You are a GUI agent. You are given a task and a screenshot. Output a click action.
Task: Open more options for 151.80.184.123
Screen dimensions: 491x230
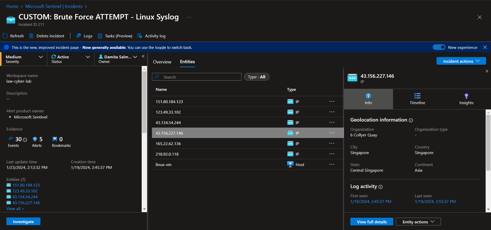pos(332,101)
